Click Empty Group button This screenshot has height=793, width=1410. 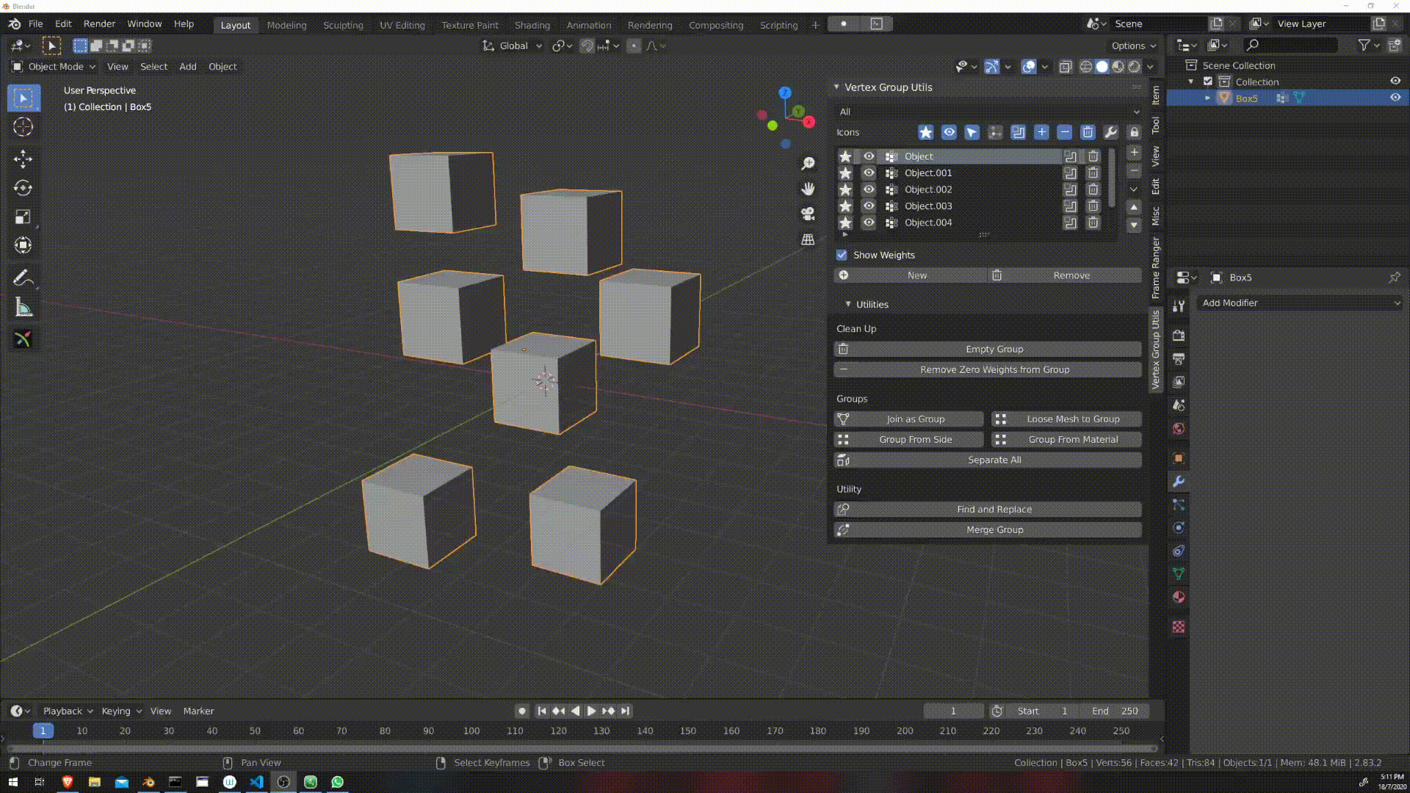(x=988, y=350)
